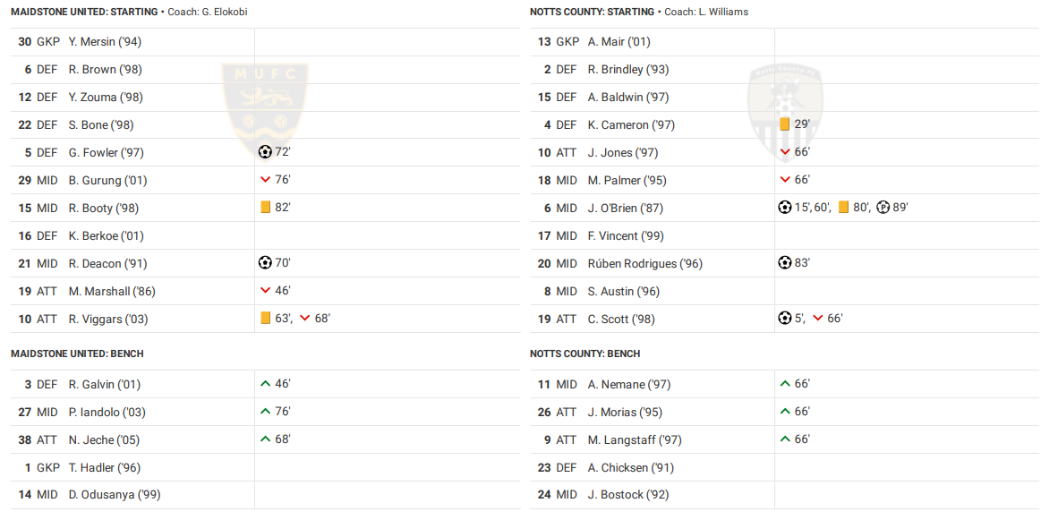
Task: Click K. Cameron's yellow card icon
Action: pos(784,124)
